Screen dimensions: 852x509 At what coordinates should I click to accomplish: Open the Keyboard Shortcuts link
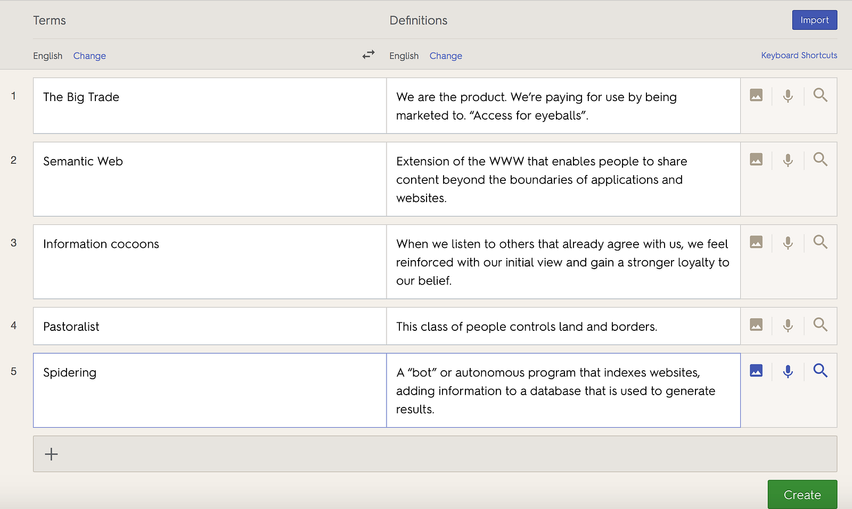pos(799,55)
